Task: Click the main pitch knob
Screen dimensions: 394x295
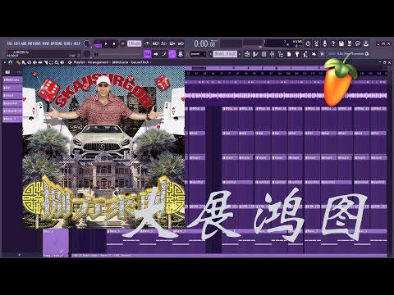Action: click(x=87, y=54)
